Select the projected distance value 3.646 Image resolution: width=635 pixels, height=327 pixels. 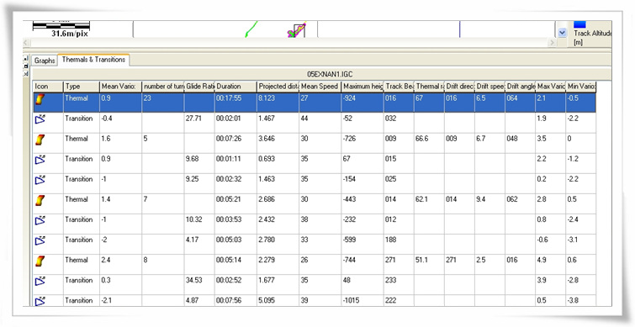pos(266,139)
